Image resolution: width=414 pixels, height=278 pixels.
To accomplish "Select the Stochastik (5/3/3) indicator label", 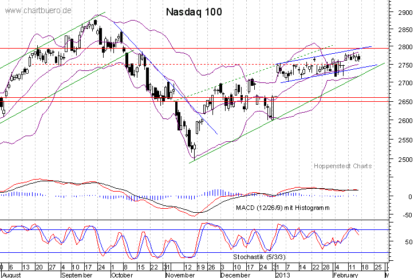I will pyautogui.click(x=259, y=257).
